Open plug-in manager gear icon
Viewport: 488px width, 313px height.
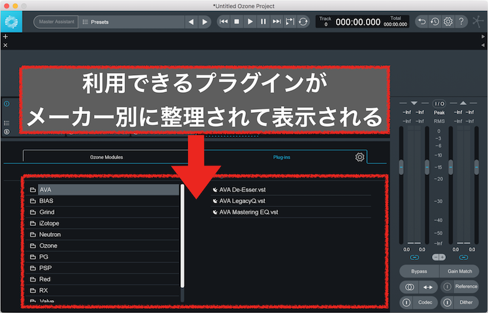(x=359, y=157)
